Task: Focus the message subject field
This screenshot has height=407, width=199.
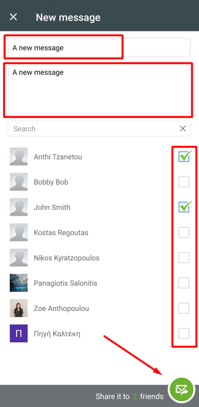Action: tap(99, 48)
